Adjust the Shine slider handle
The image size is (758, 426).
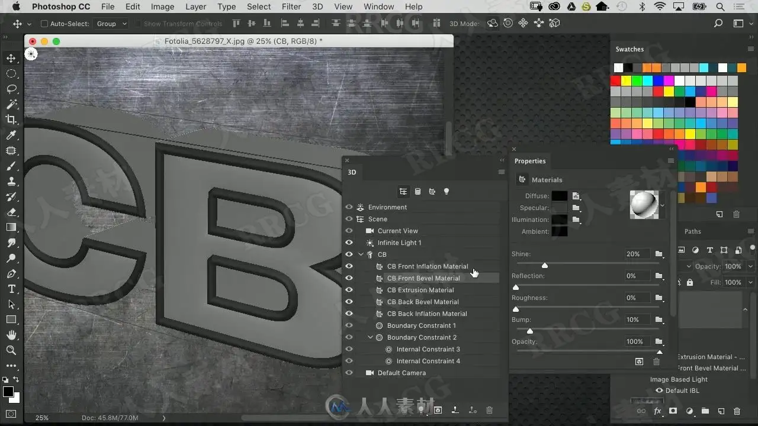545,265
